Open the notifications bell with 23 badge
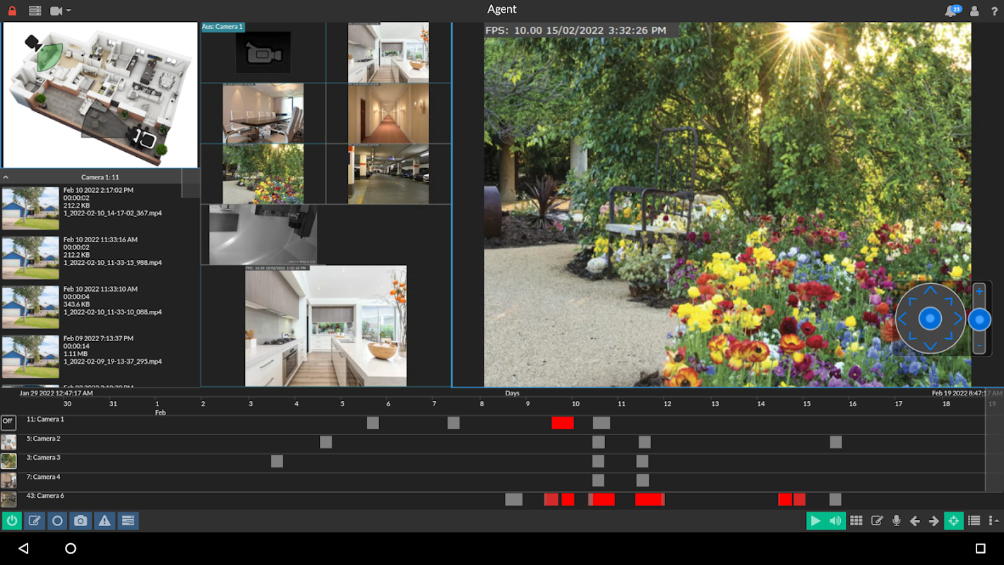This screenshot has width=1004, height=565. click(x=952, y=11)
